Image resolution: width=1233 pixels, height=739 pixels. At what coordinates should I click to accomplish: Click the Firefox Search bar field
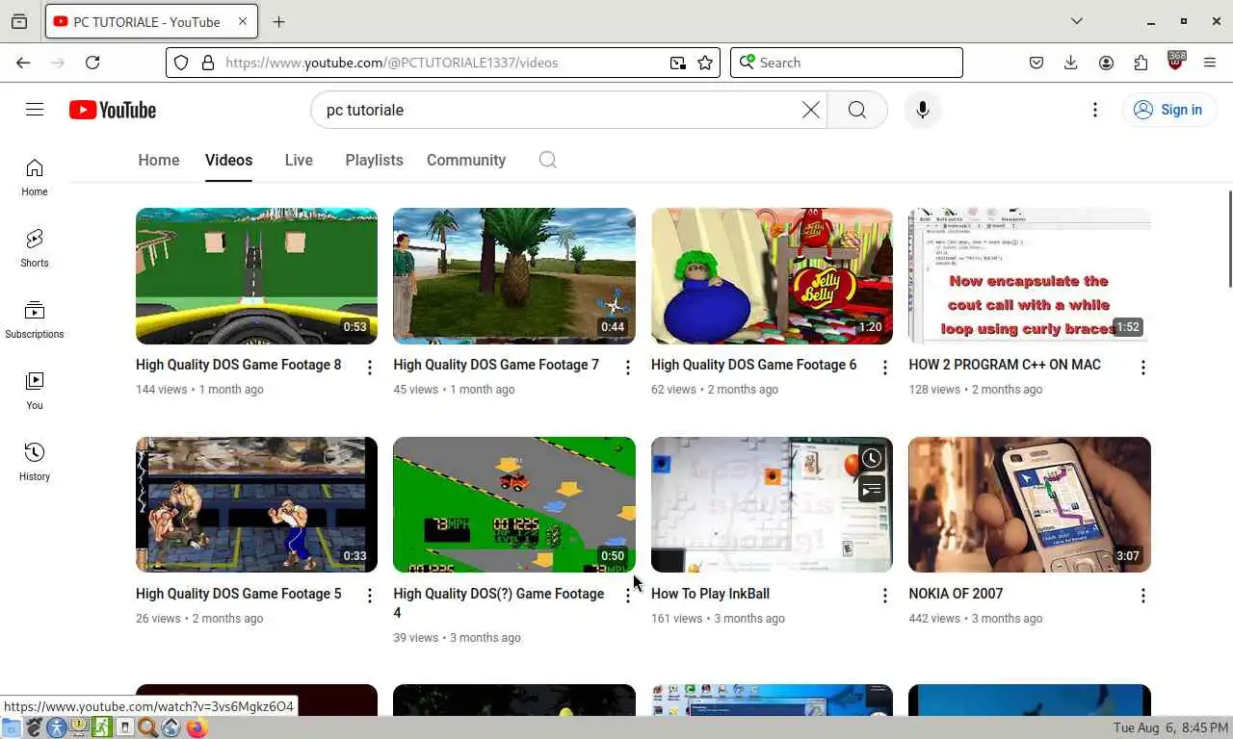tap(847, 63)
